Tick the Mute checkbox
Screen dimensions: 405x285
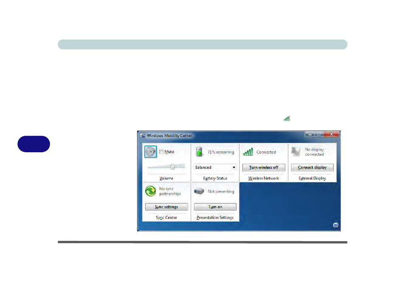(x=161, y=152)
